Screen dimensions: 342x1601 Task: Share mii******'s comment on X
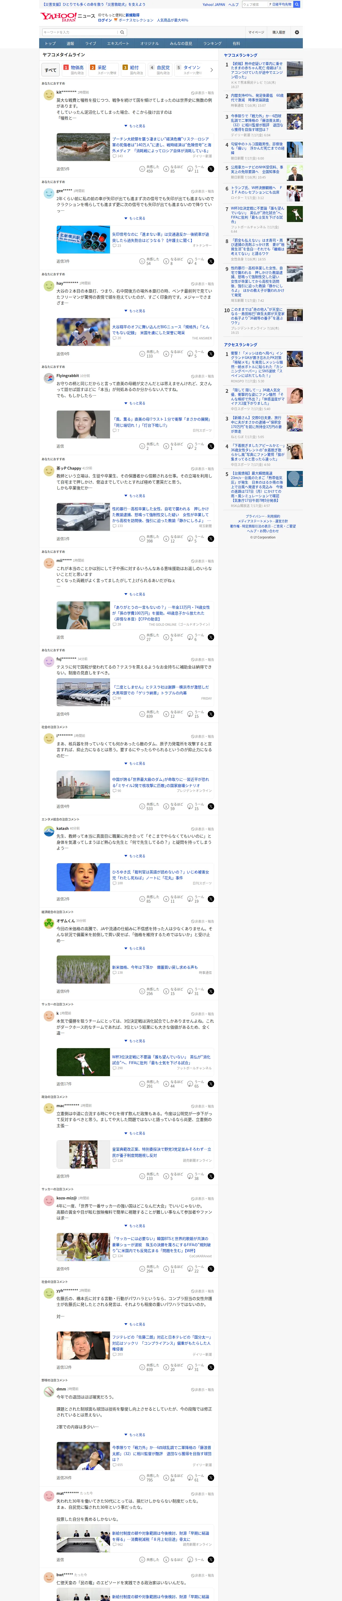coord(210,637)
